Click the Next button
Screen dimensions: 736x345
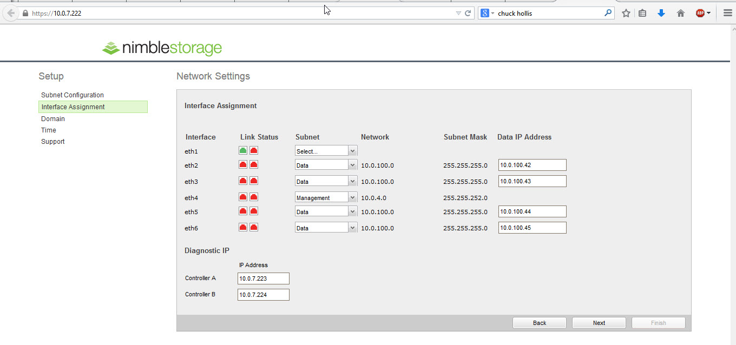[599, 322]
